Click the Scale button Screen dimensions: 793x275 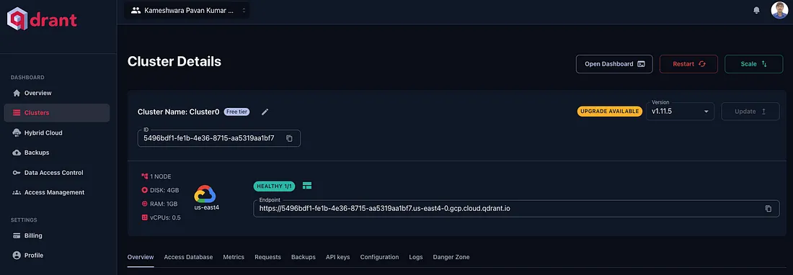[x=753, y=64]
